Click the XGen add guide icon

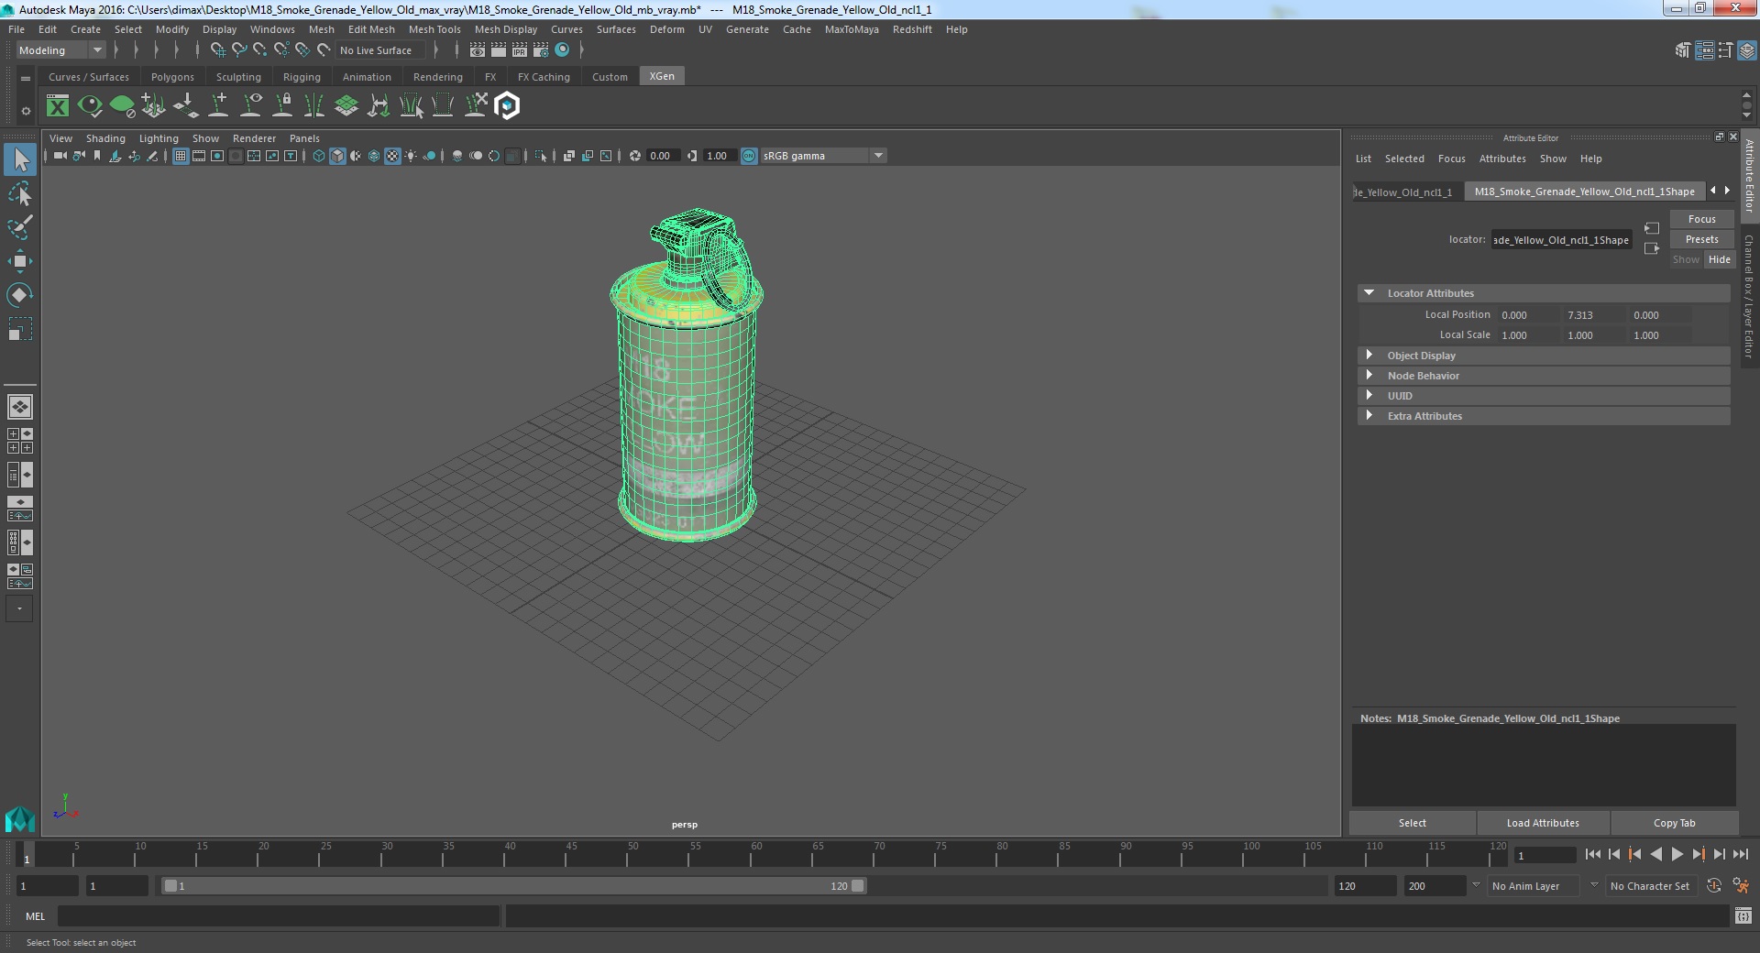(x=218, y=106)
